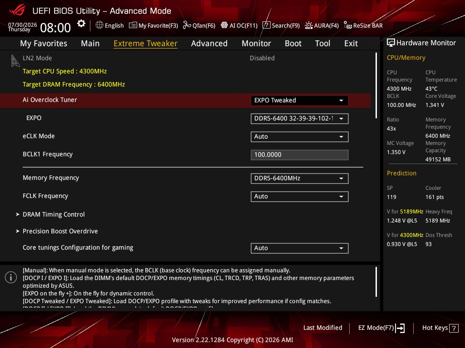Viewport: 465px width, 348px height.
Task: Switch to the Boot tab
Action: tap(293, 43)
